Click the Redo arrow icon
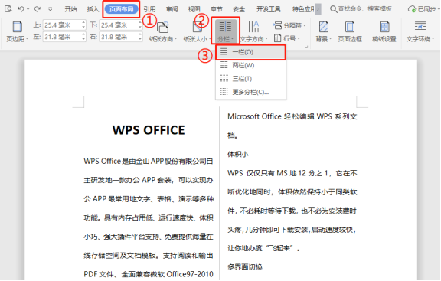 coord(37,9)
